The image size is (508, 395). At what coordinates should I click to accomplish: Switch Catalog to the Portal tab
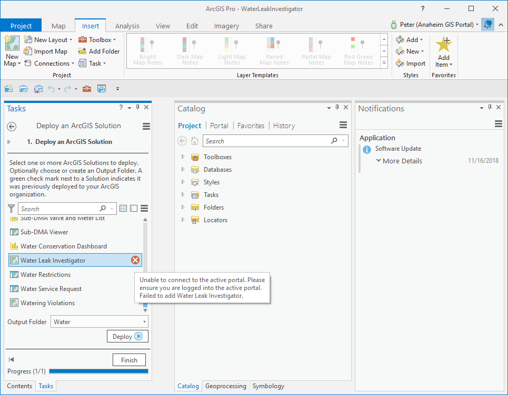[x=219, y=126]
